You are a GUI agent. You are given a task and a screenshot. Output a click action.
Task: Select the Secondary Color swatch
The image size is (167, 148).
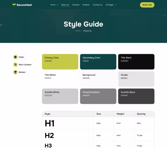click(x=98, y=62)
